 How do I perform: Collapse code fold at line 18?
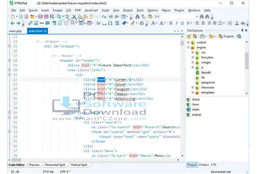point(9,60)
